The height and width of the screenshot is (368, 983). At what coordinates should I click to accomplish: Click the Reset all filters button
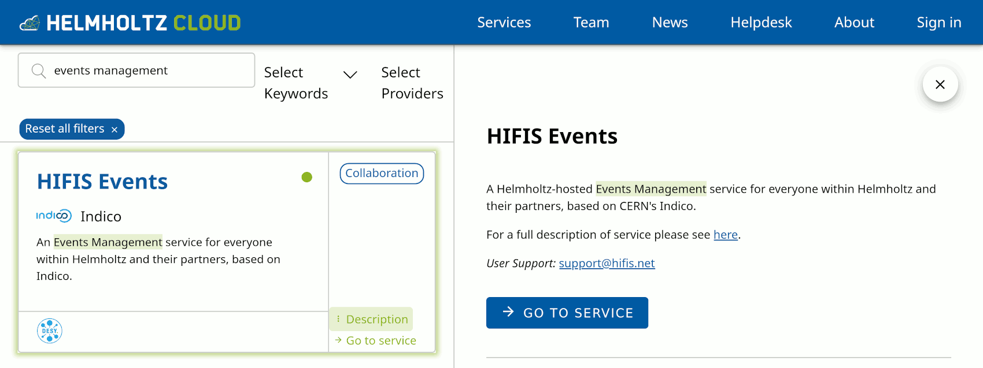[x=72, y=129]
